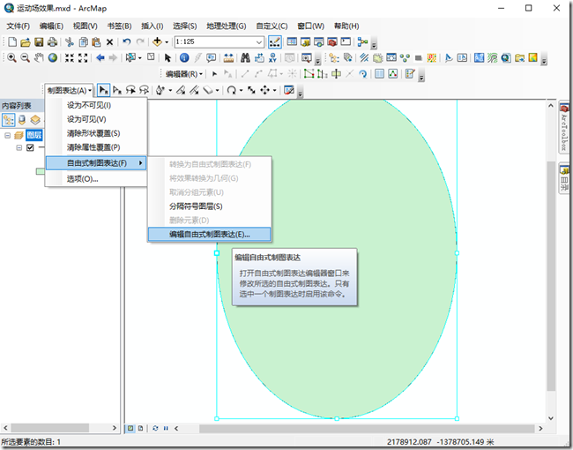Select the representation Select tool
The height and width of the screenshot is (450, 573).
pyautogui.click(x=104, y=90)
